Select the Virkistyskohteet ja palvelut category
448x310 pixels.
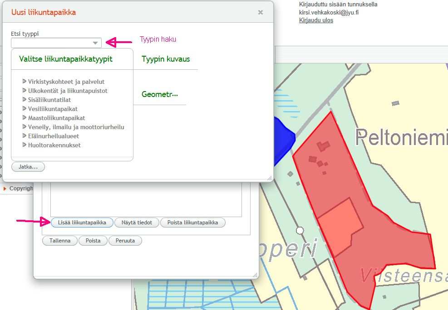coord(66,82)
